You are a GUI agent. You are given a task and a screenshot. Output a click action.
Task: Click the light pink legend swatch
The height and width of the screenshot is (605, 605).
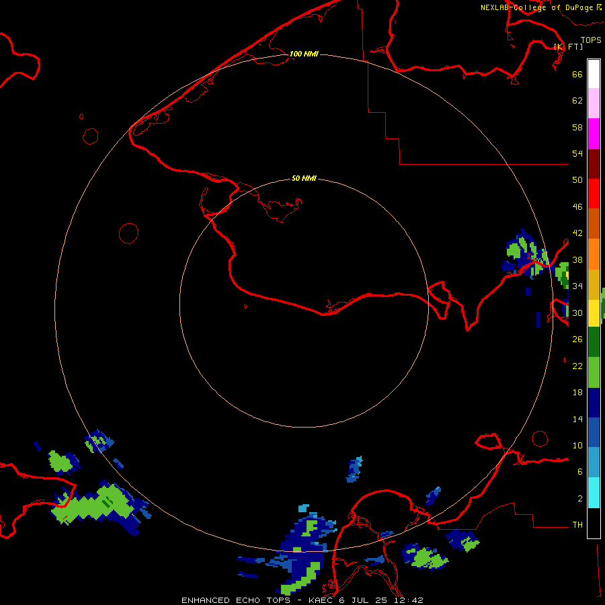pyautogui.click(x=594, y=104)
